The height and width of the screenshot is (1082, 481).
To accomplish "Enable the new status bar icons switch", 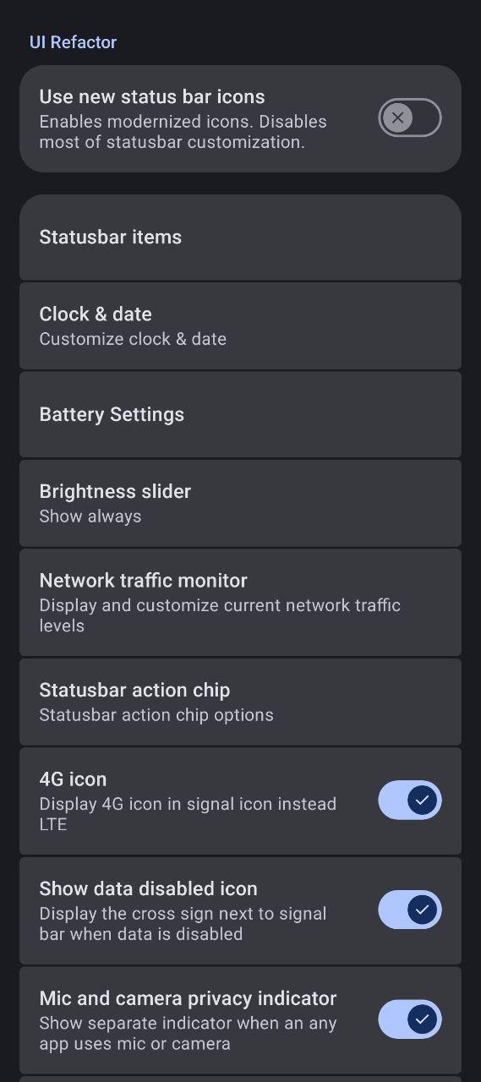I will point(410,117).
